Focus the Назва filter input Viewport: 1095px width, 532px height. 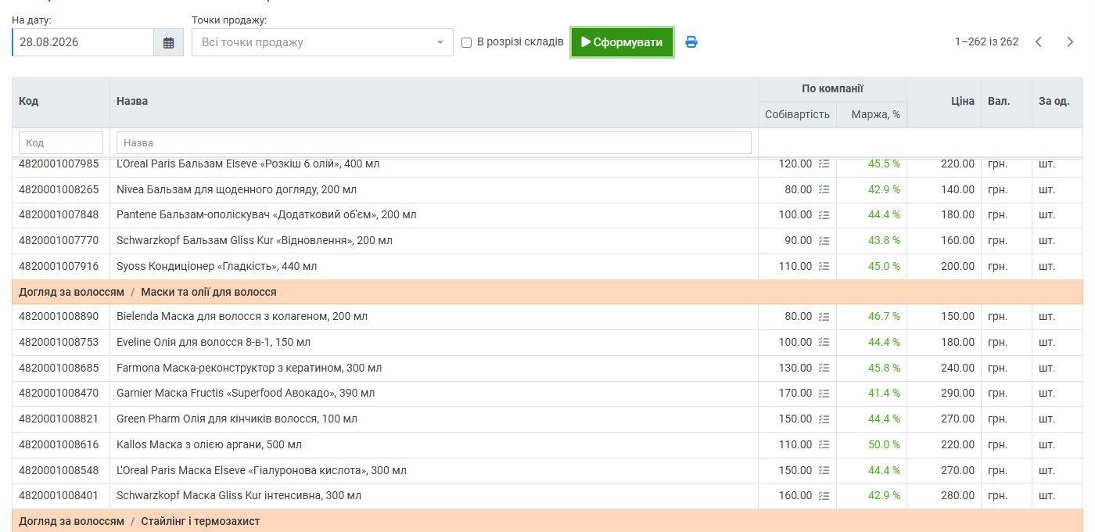point(434,142)
